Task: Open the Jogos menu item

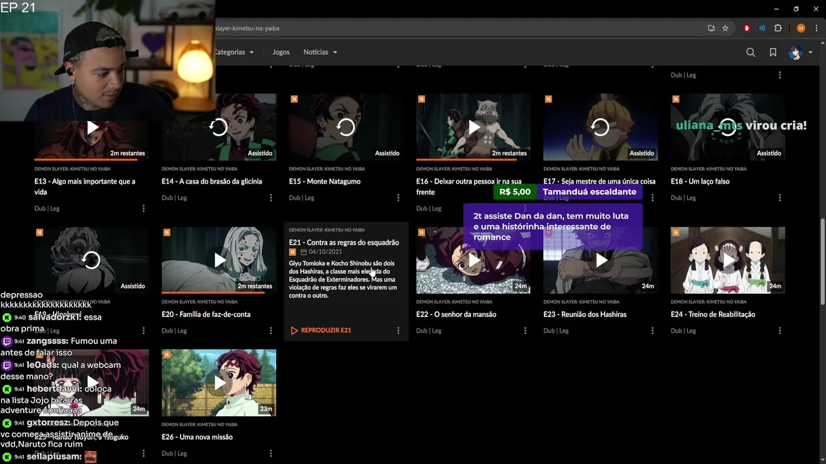Action: click(281, 52)
